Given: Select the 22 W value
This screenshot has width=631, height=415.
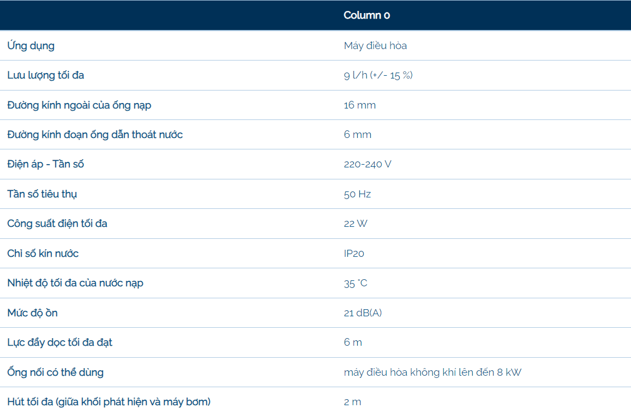Looking at the screenshot, I should (x=356, y=224).
